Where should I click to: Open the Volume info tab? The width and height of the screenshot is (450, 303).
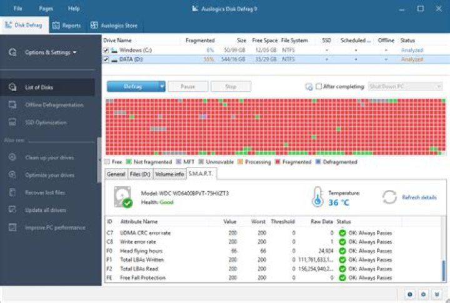click(x=169, y=174)
